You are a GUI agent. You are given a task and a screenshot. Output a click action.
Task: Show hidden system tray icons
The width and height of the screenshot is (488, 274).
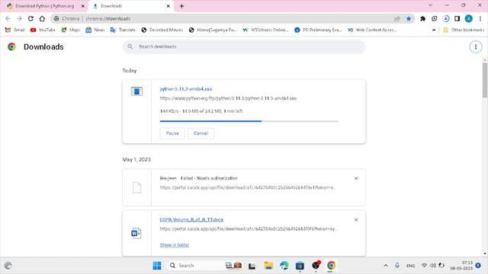coord(386,266)
